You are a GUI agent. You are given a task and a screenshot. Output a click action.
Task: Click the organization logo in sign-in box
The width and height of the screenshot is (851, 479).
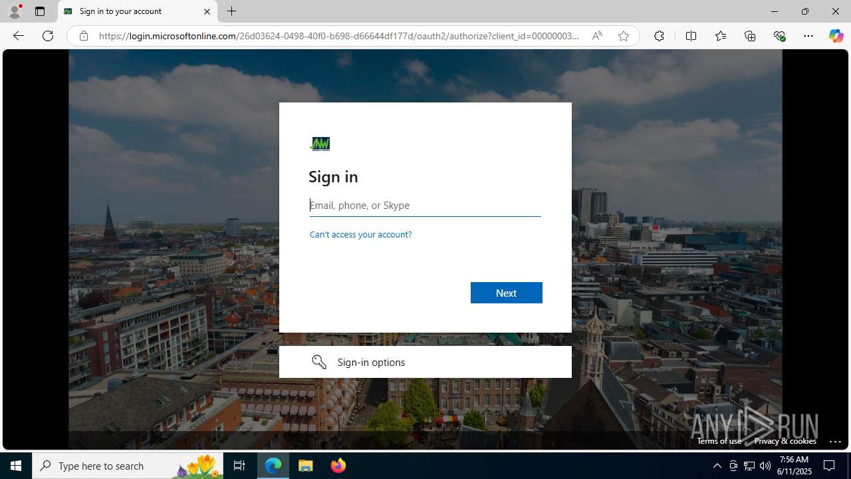(320, 144)
